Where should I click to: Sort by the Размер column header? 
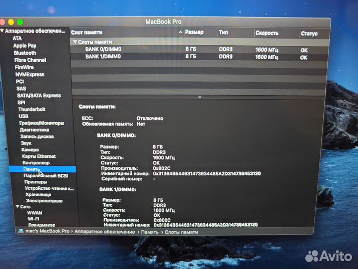click(194, 32)
